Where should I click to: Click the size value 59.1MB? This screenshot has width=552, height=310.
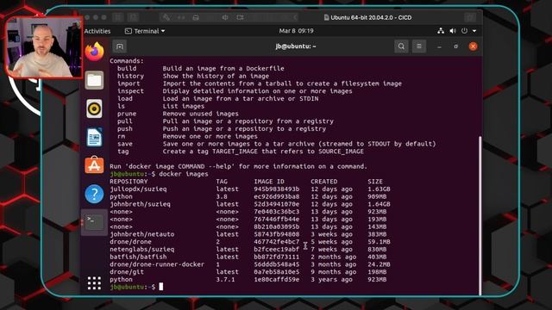[379, 242]
